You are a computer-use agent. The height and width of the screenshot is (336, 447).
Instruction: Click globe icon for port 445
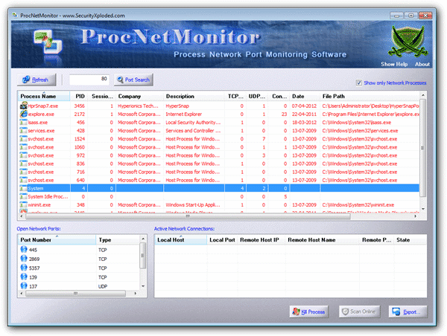(24, 250)
